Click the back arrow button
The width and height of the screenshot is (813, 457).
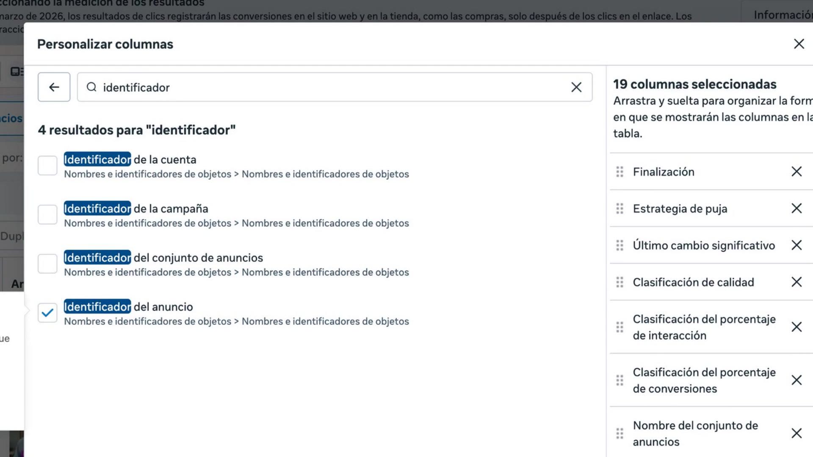54,87
